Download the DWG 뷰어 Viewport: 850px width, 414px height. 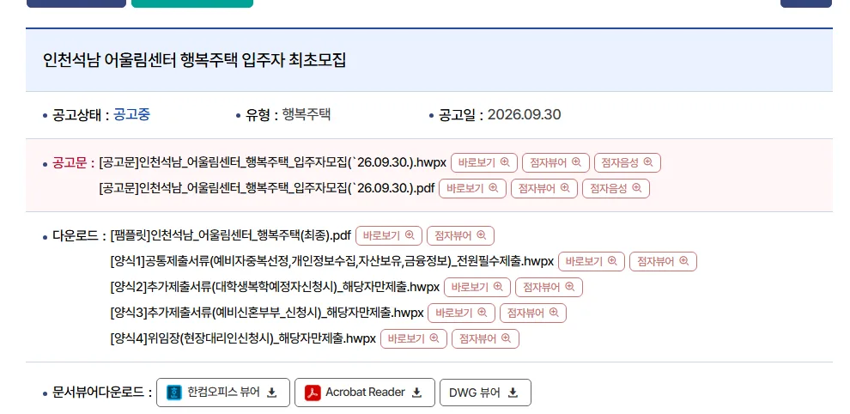click(x=486, y=393)
